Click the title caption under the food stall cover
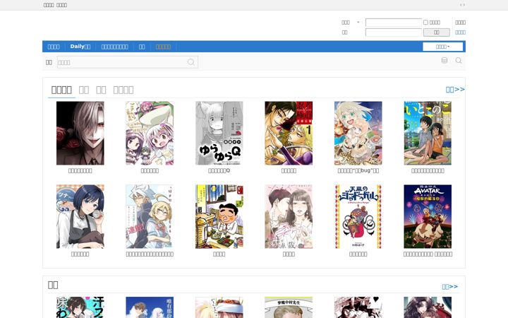 click(x=219, y=254)
